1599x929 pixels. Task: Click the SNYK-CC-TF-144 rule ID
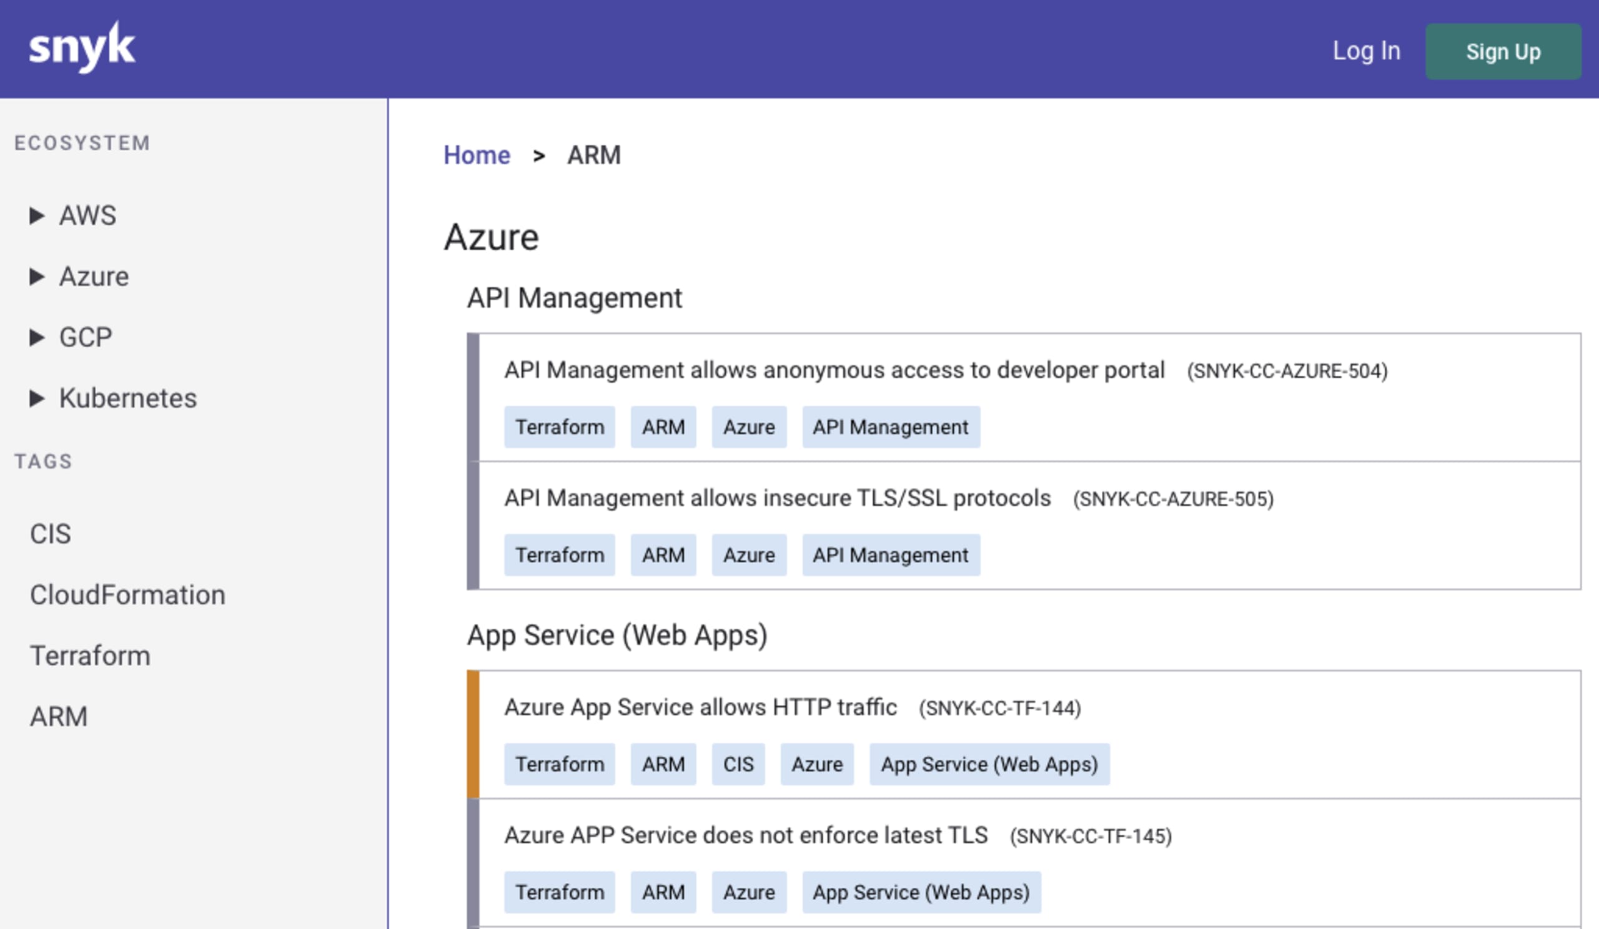pos(1000,709)
